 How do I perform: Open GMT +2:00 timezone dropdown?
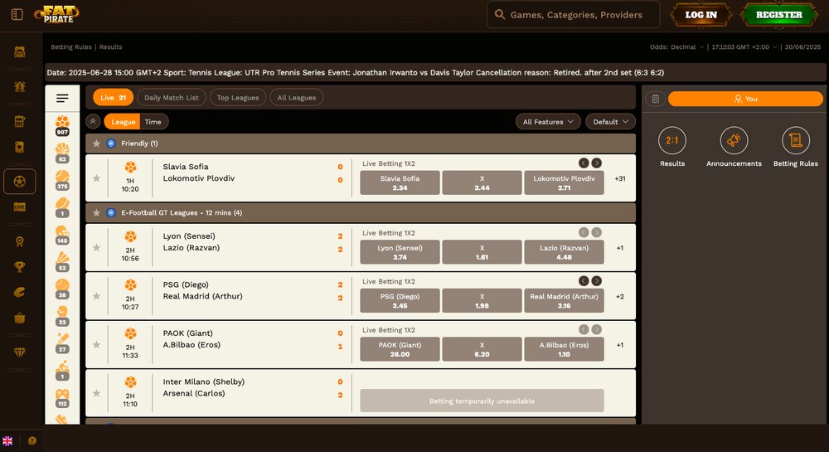[745, 47]
